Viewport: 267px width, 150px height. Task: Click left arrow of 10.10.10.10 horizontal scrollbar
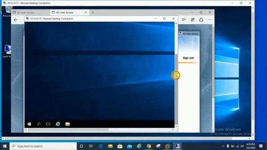point(26,130)
